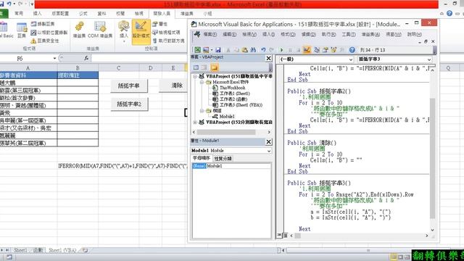
Task: Click 屬性 in controls ribbon group
Action: coord(159,24)
